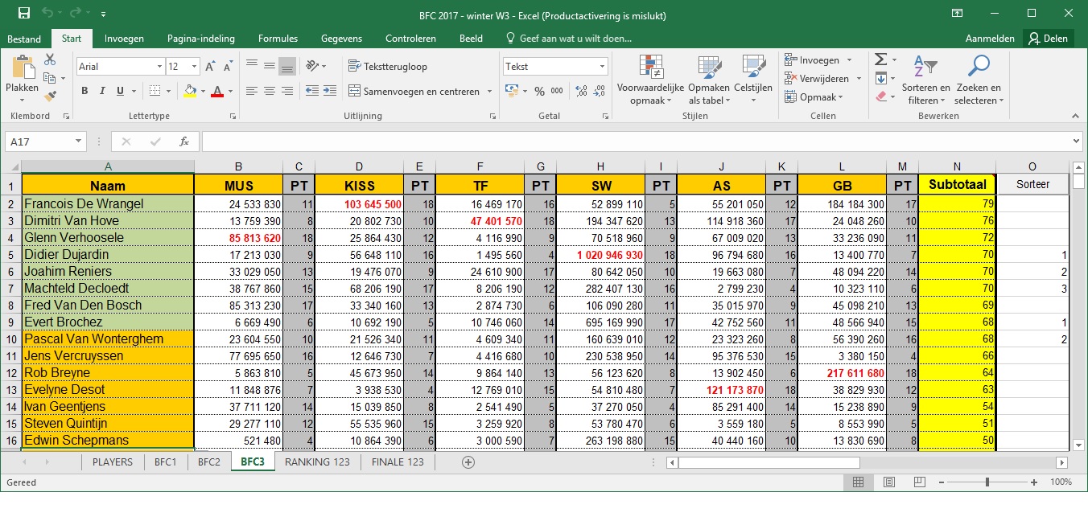1088x521 pixels.
Task: Expand the Name Box dropdown arrow
Action: [78, 142]
